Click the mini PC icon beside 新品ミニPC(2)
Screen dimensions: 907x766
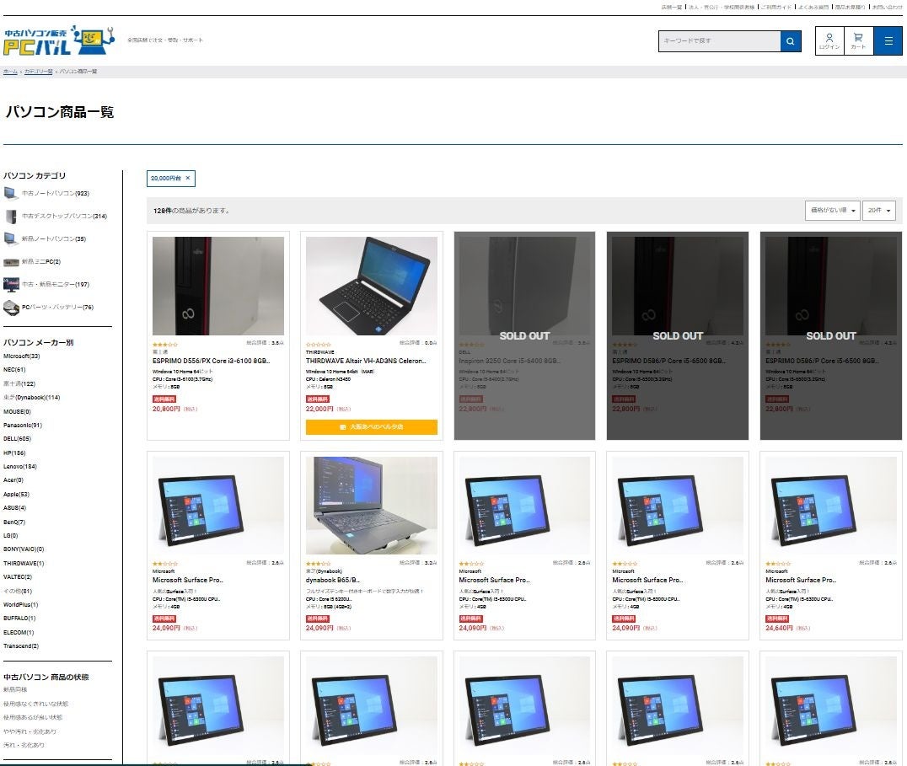[x=11, y=262]
